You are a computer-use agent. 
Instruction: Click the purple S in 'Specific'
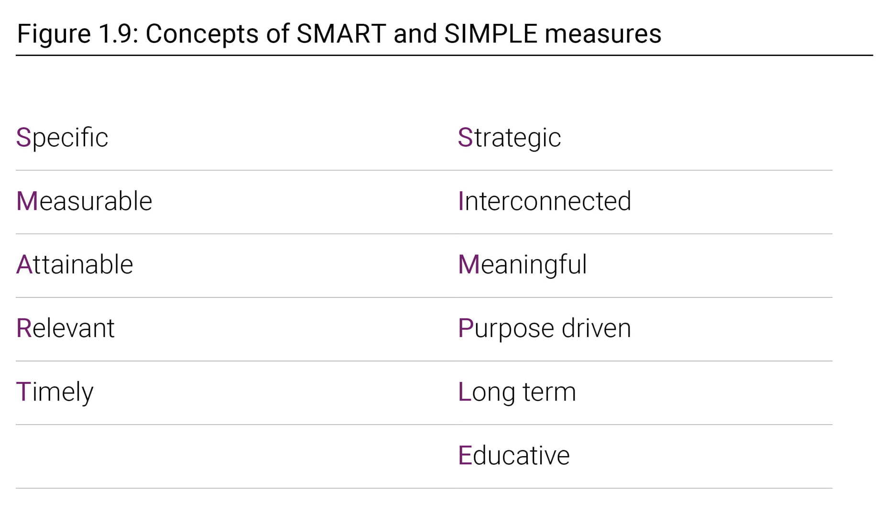pos(23,138)
